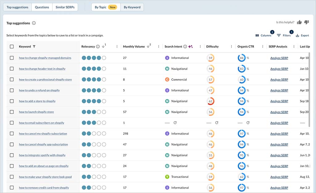Export the keyword suggestions

tap(302, 35)
